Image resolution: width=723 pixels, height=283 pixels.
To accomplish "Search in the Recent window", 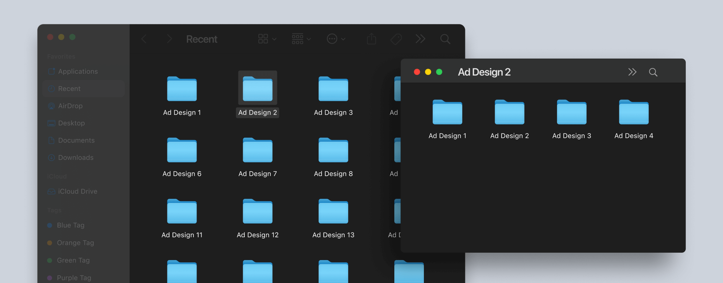I will (x=445, y=39).
